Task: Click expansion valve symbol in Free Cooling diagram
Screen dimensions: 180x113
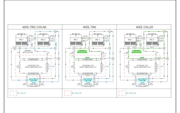Action: click(x=20, y=67)
